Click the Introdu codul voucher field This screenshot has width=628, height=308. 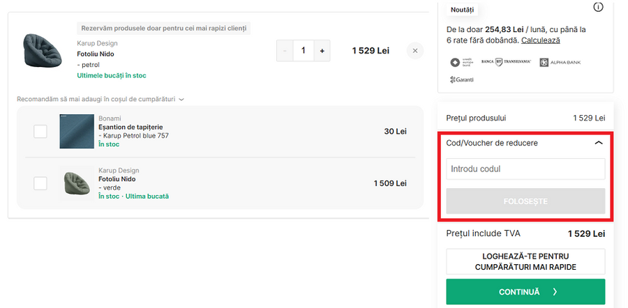[525, 169]
